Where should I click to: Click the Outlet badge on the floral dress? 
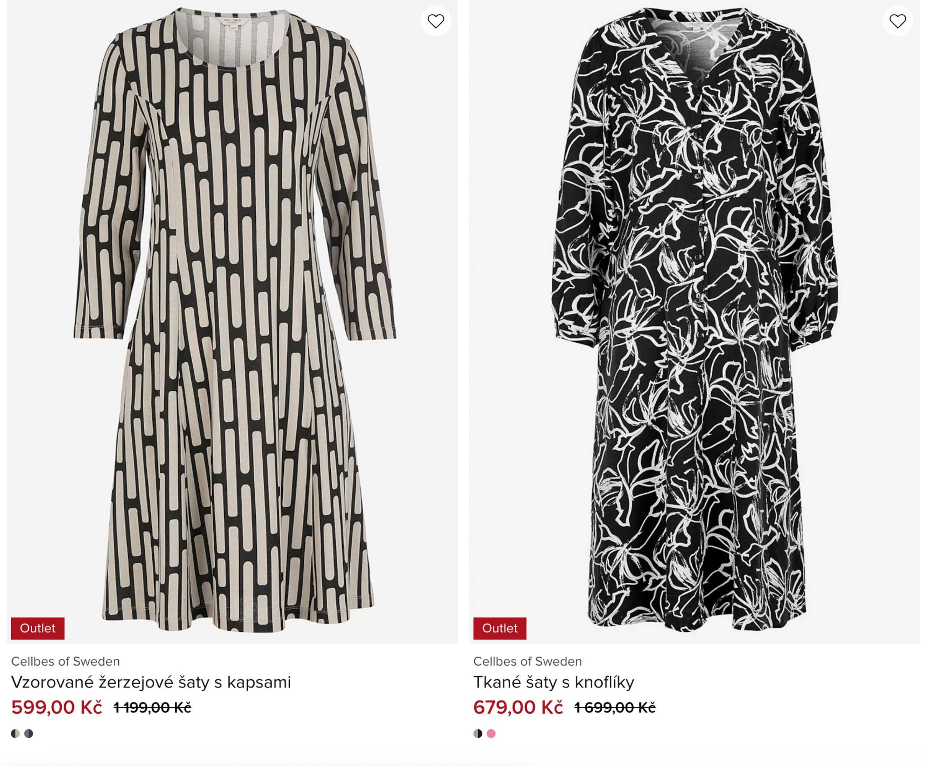coord(499,629)
